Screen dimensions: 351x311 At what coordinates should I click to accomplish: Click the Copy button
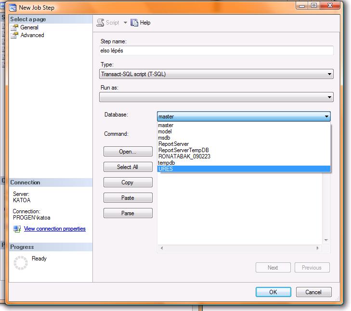click(x=128, y=182)
